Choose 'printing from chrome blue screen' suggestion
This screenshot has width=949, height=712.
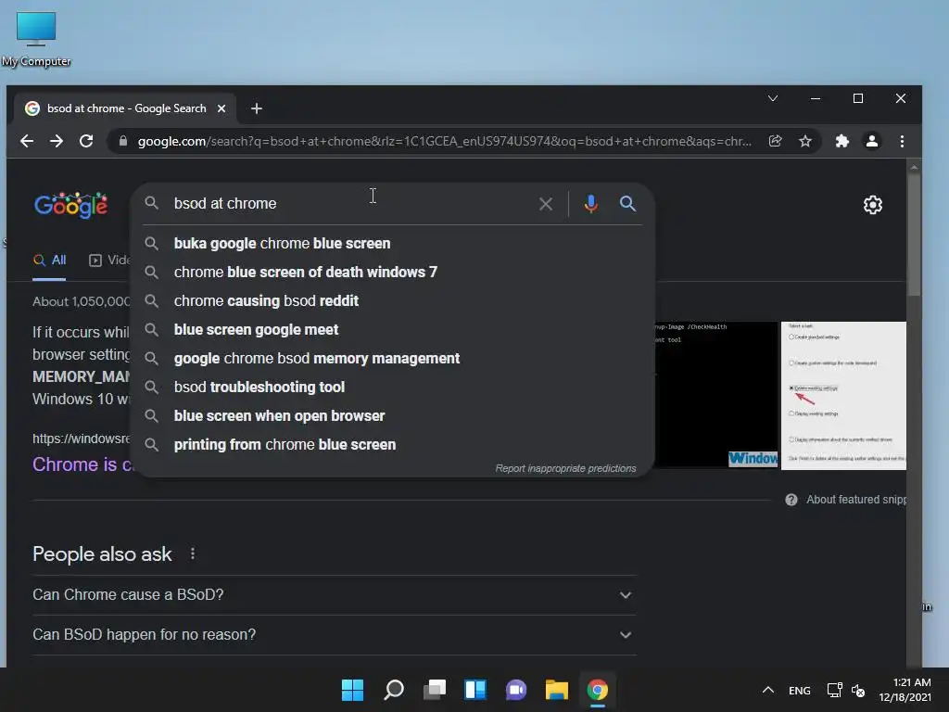(x=392, y=444)
